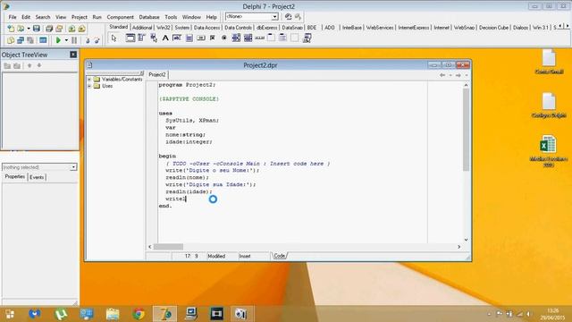The height and width of the screenshot is (322, 572).
Task: Click the Add File to Project icon
Action: tap(71, 29)
